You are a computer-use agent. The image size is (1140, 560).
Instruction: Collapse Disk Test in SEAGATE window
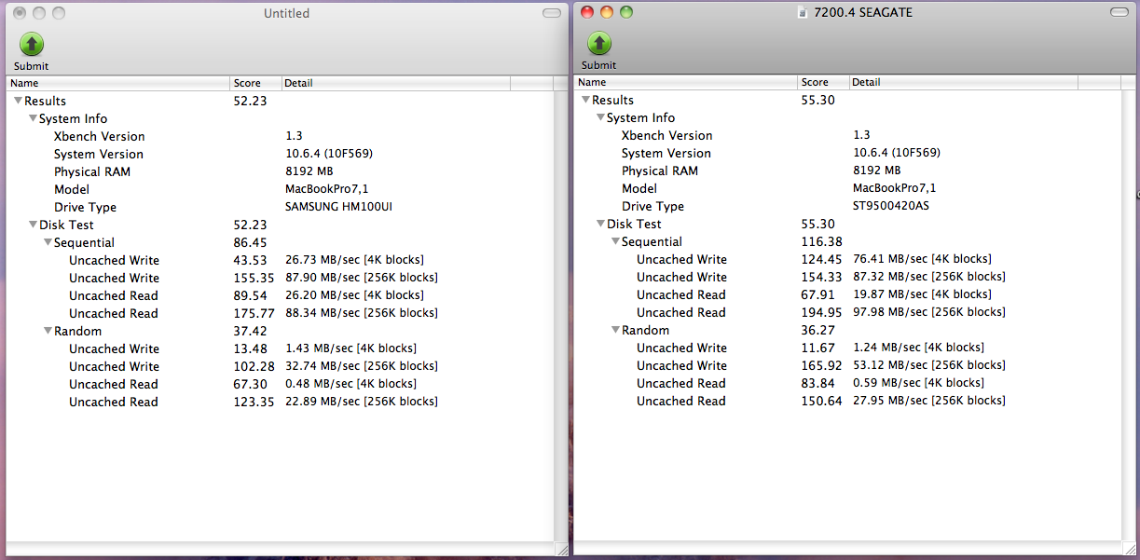600,224
